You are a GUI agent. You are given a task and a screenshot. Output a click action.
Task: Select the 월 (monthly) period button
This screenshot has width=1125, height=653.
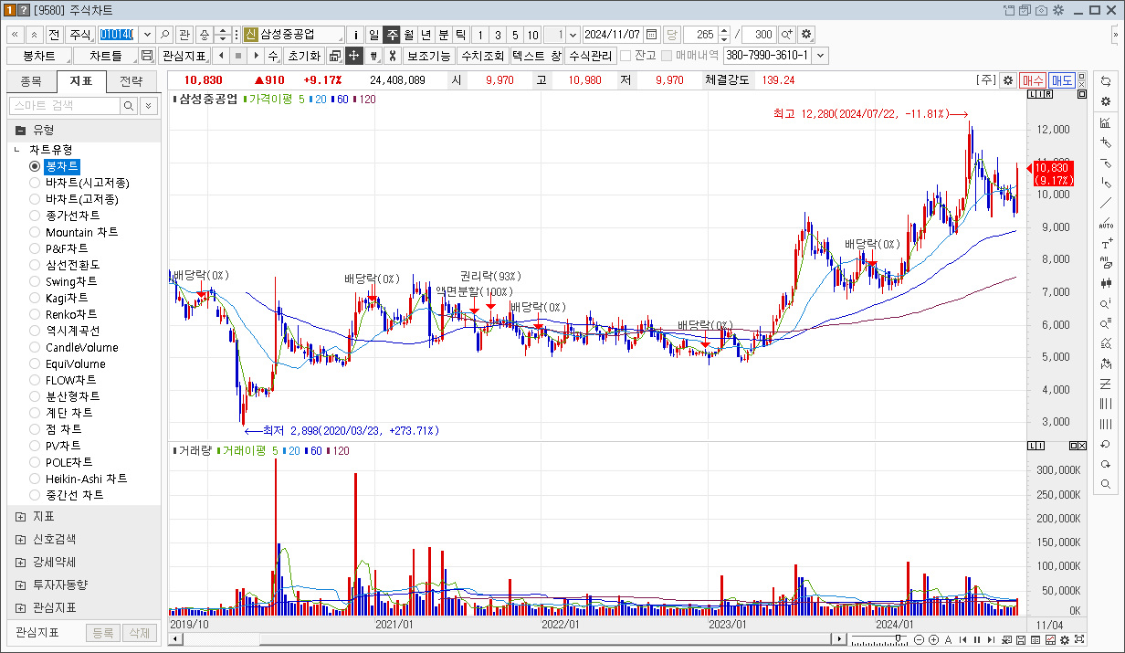pyautogui.click(x=409, y=34)
